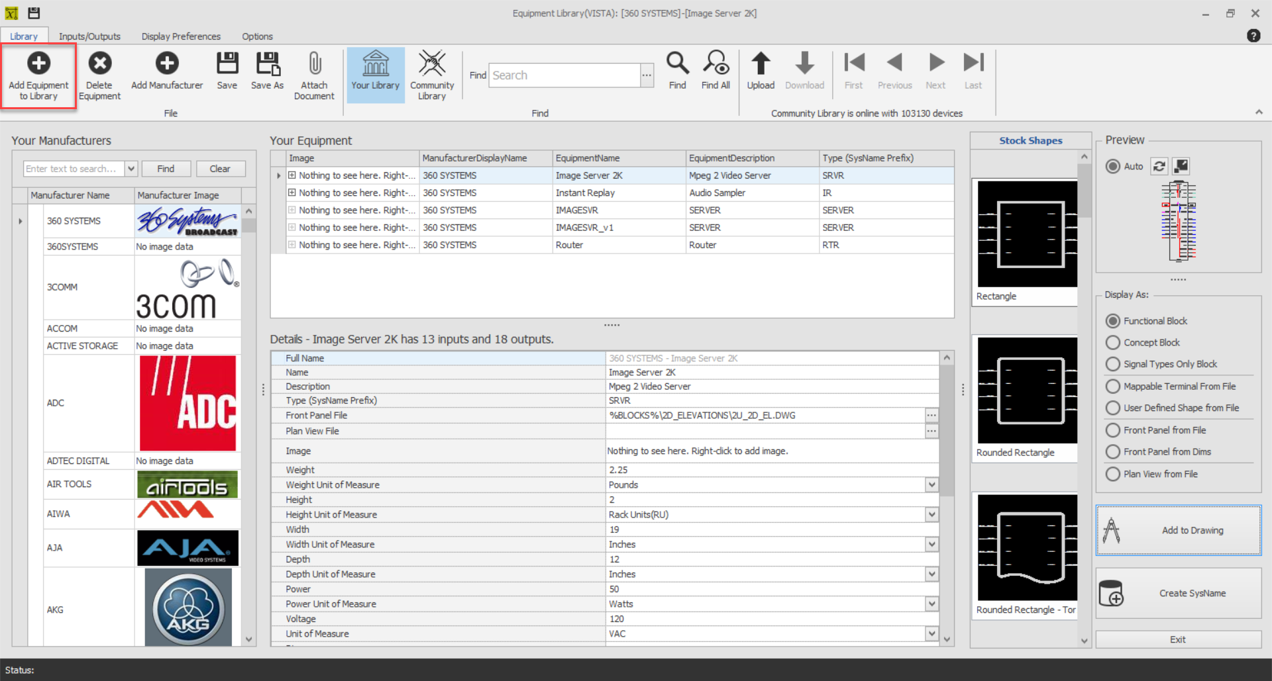Click the Attach Document paperclip

(315, 63)
